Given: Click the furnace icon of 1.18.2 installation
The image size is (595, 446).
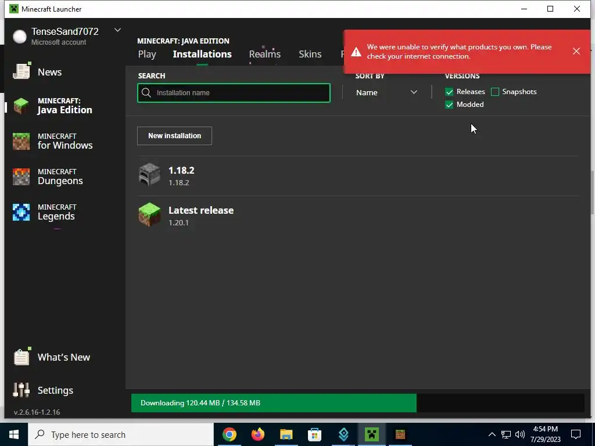Looking at the screenshot, I should pyautogui.click(x=149, y=175).
